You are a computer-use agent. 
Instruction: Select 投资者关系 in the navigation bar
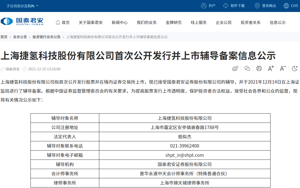click(250, 22)
